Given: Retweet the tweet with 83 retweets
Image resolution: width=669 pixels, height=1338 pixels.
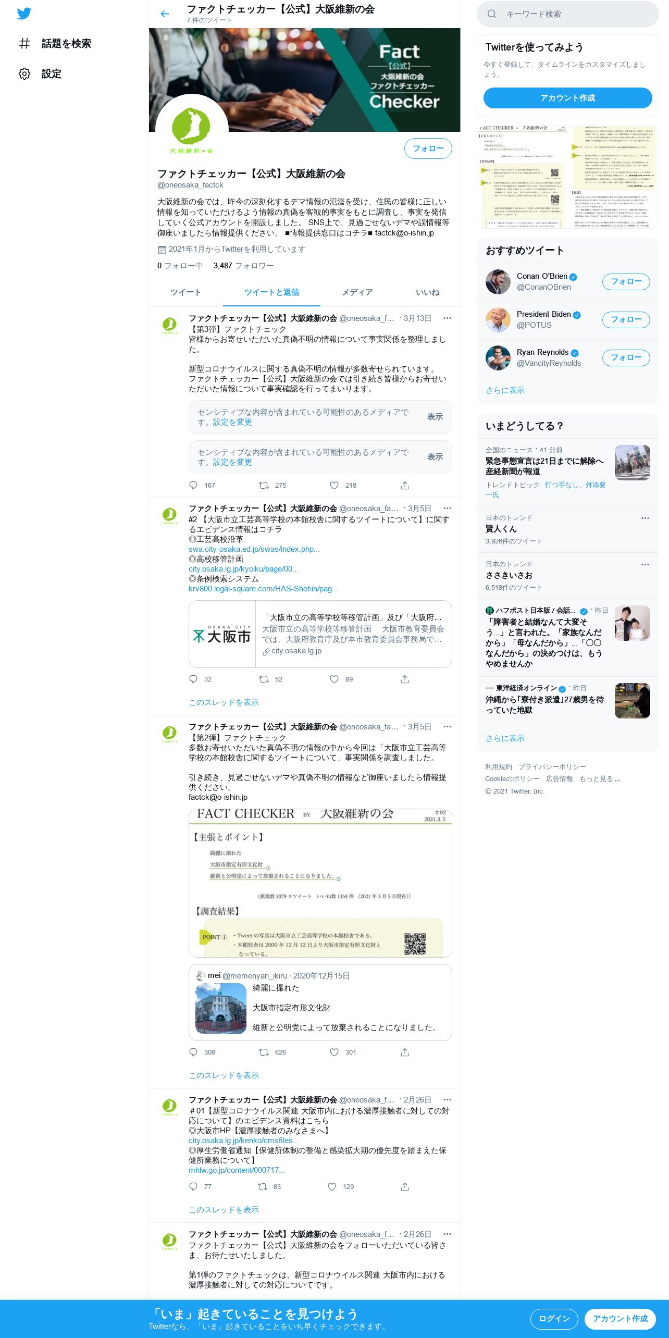Looking at the screenshot, I should tap(263, 1187).
